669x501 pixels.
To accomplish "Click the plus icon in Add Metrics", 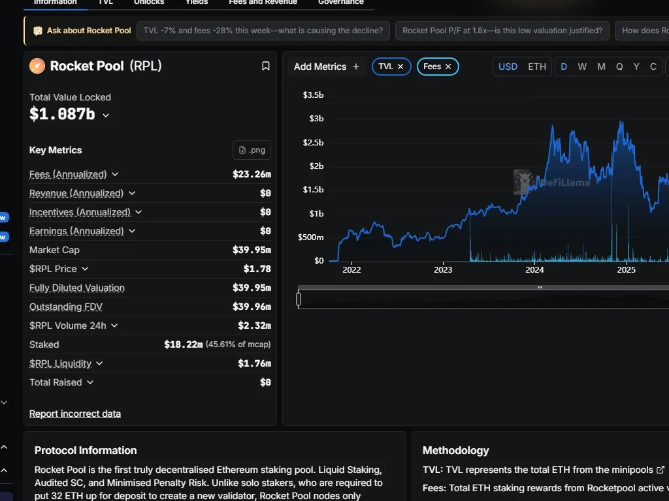I will coord(356,67).
